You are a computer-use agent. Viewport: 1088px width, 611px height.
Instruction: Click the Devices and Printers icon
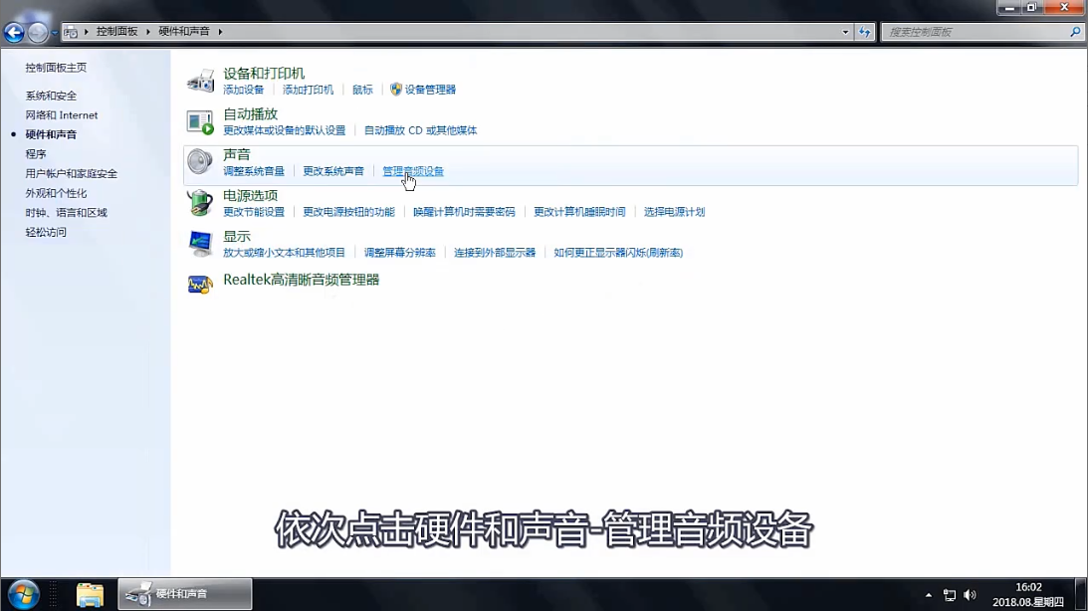tap(200, 82)
